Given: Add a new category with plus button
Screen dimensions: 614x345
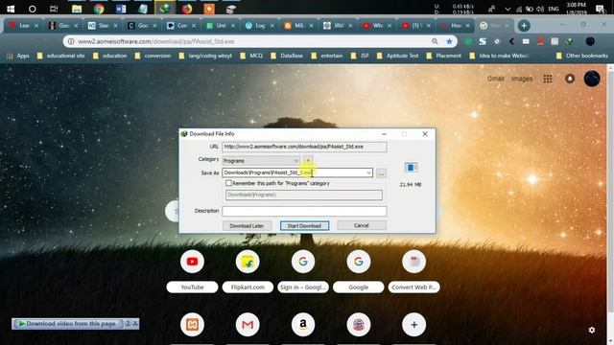Looking at the screenshot, I should point(308,160).
